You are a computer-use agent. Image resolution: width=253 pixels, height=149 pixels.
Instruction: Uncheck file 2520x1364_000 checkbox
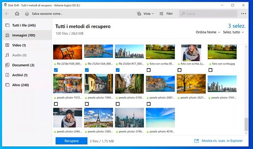pyautogui.click(x=87, y=70)
